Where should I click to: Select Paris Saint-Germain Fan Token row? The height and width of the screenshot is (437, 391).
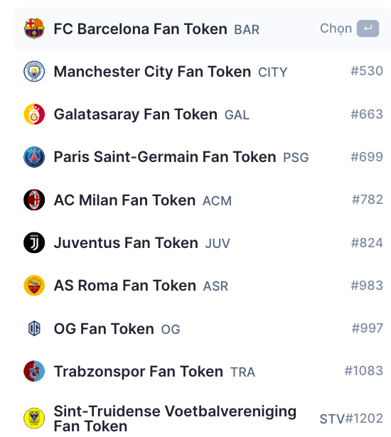(202, 157)
